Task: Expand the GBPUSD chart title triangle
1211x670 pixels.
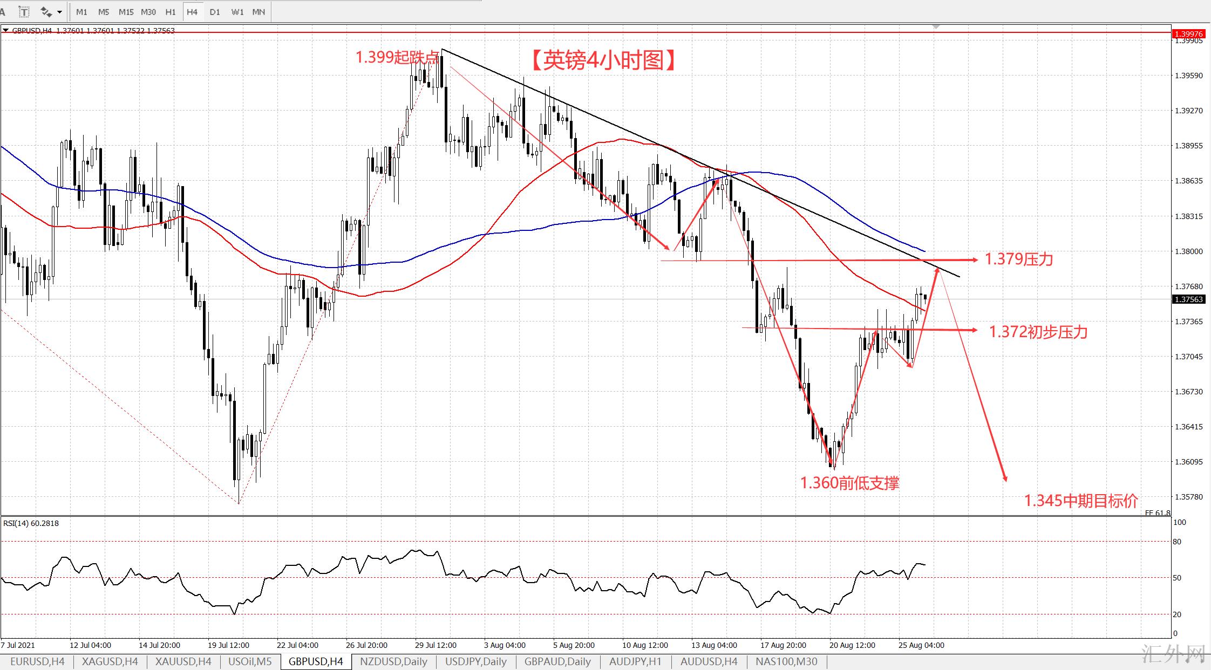Action: (5, 31)
